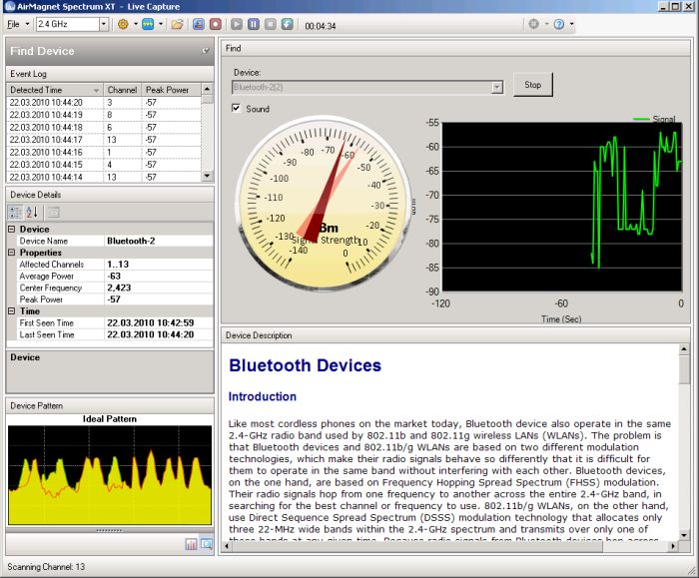Collapse the Device property group
The height and width of the screenshot is (578, 699).
click(11, 229)
